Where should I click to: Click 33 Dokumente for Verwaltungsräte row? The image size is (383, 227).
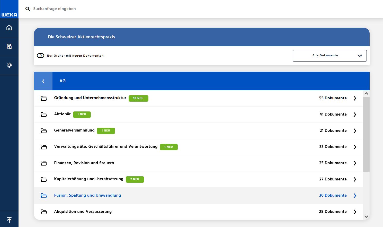[x=333, y=147]
